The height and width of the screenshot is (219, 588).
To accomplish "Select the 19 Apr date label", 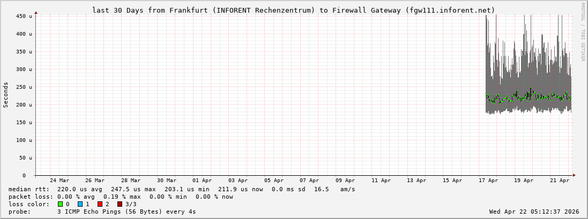I will click(x=524, y=181).
